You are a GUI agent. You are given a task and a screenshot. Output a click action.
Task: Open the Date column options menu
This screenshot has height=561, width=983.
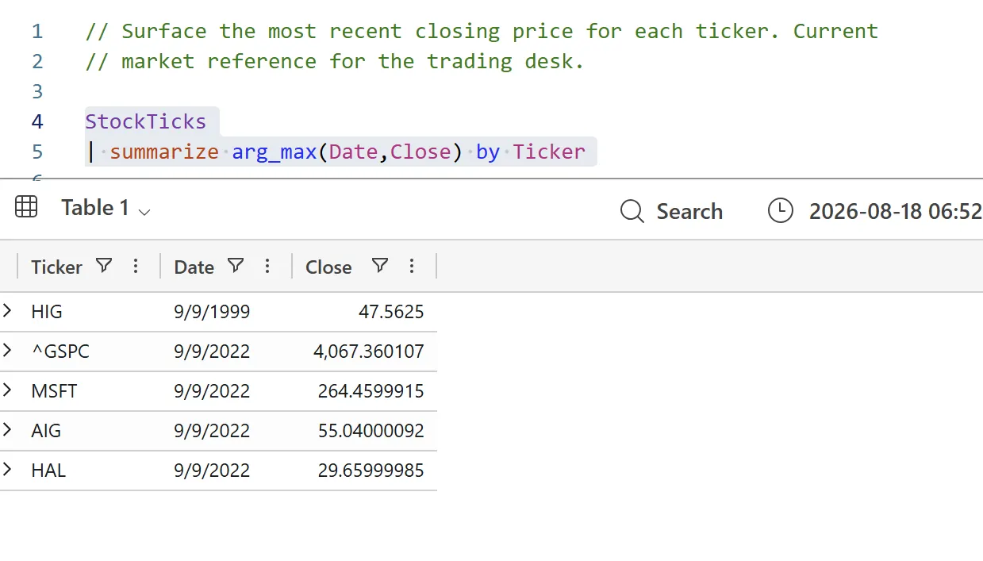(x=267, y=266)
